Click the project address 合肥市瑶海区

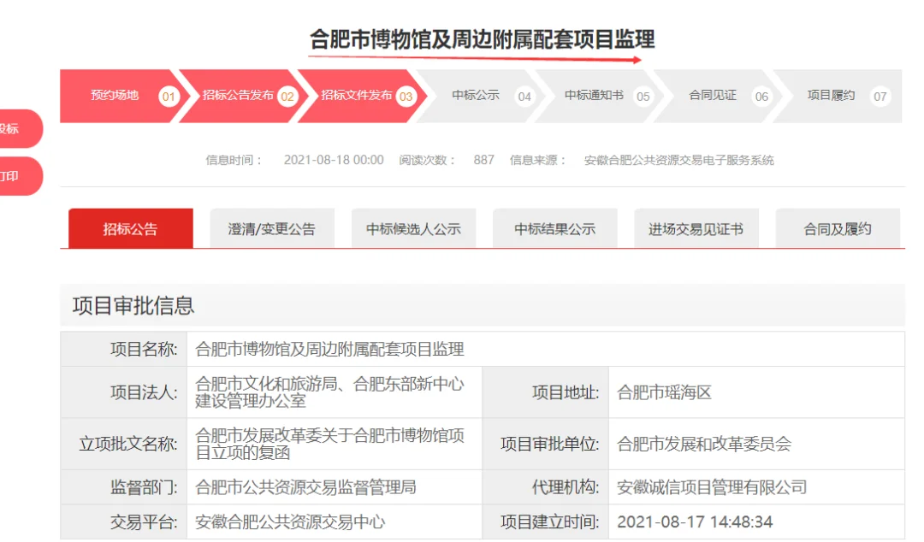[664, 392]
